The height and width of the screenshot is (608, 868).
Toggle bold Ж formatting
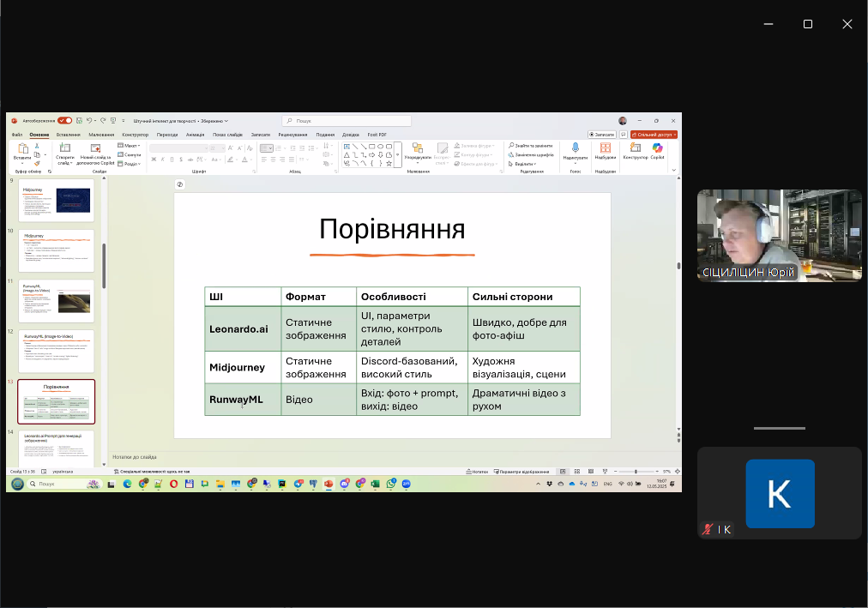point(154,160)
